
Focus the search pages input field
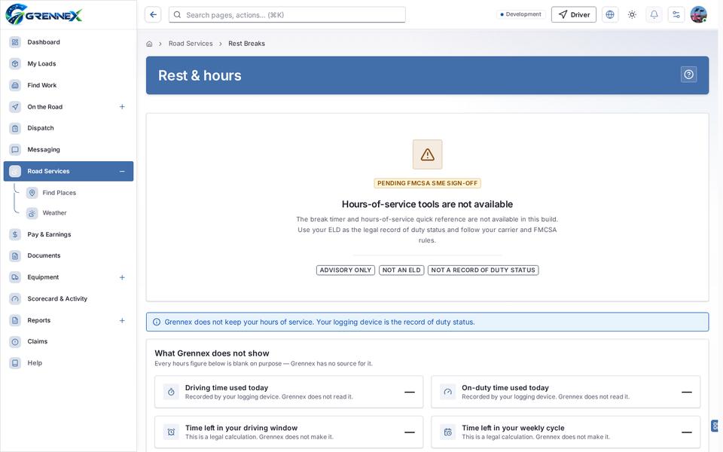[287, 15]
